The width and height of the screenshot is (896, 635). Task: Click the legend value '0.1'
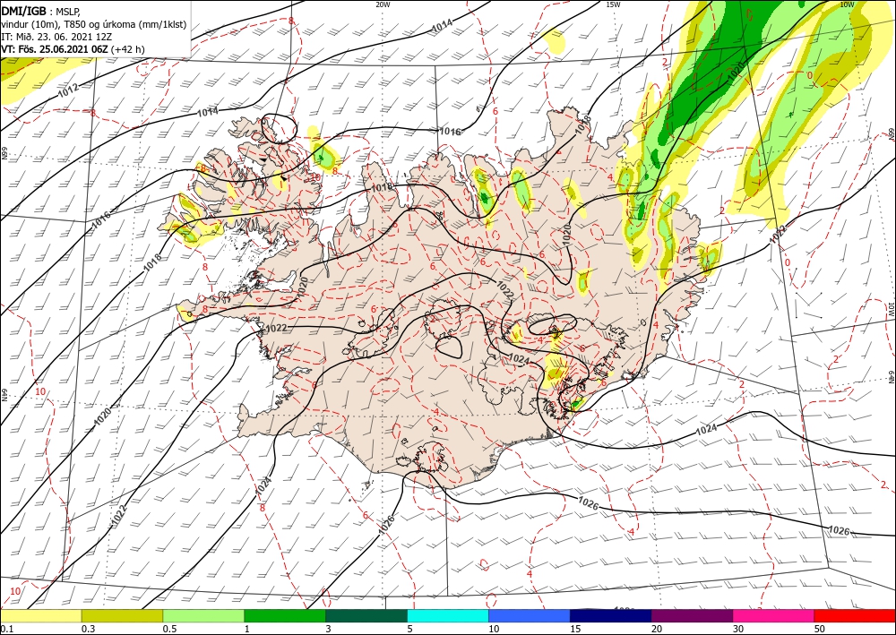coord(5,629)
